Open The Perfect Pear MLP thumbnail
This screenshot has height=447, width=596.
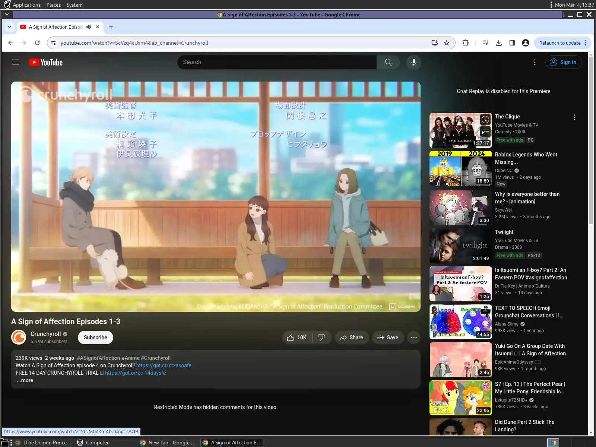(460, 398)
